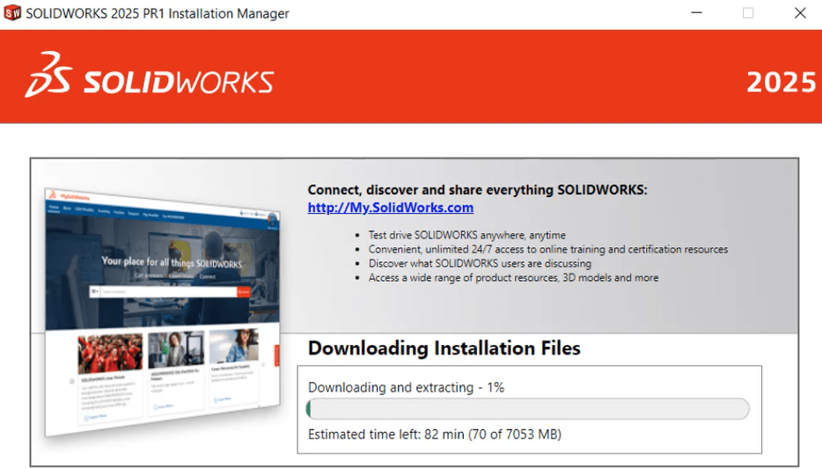Click the 3DS SOLIDWORKS logo in banner
This screenshot has height=469, width=822.
(150, 77)
